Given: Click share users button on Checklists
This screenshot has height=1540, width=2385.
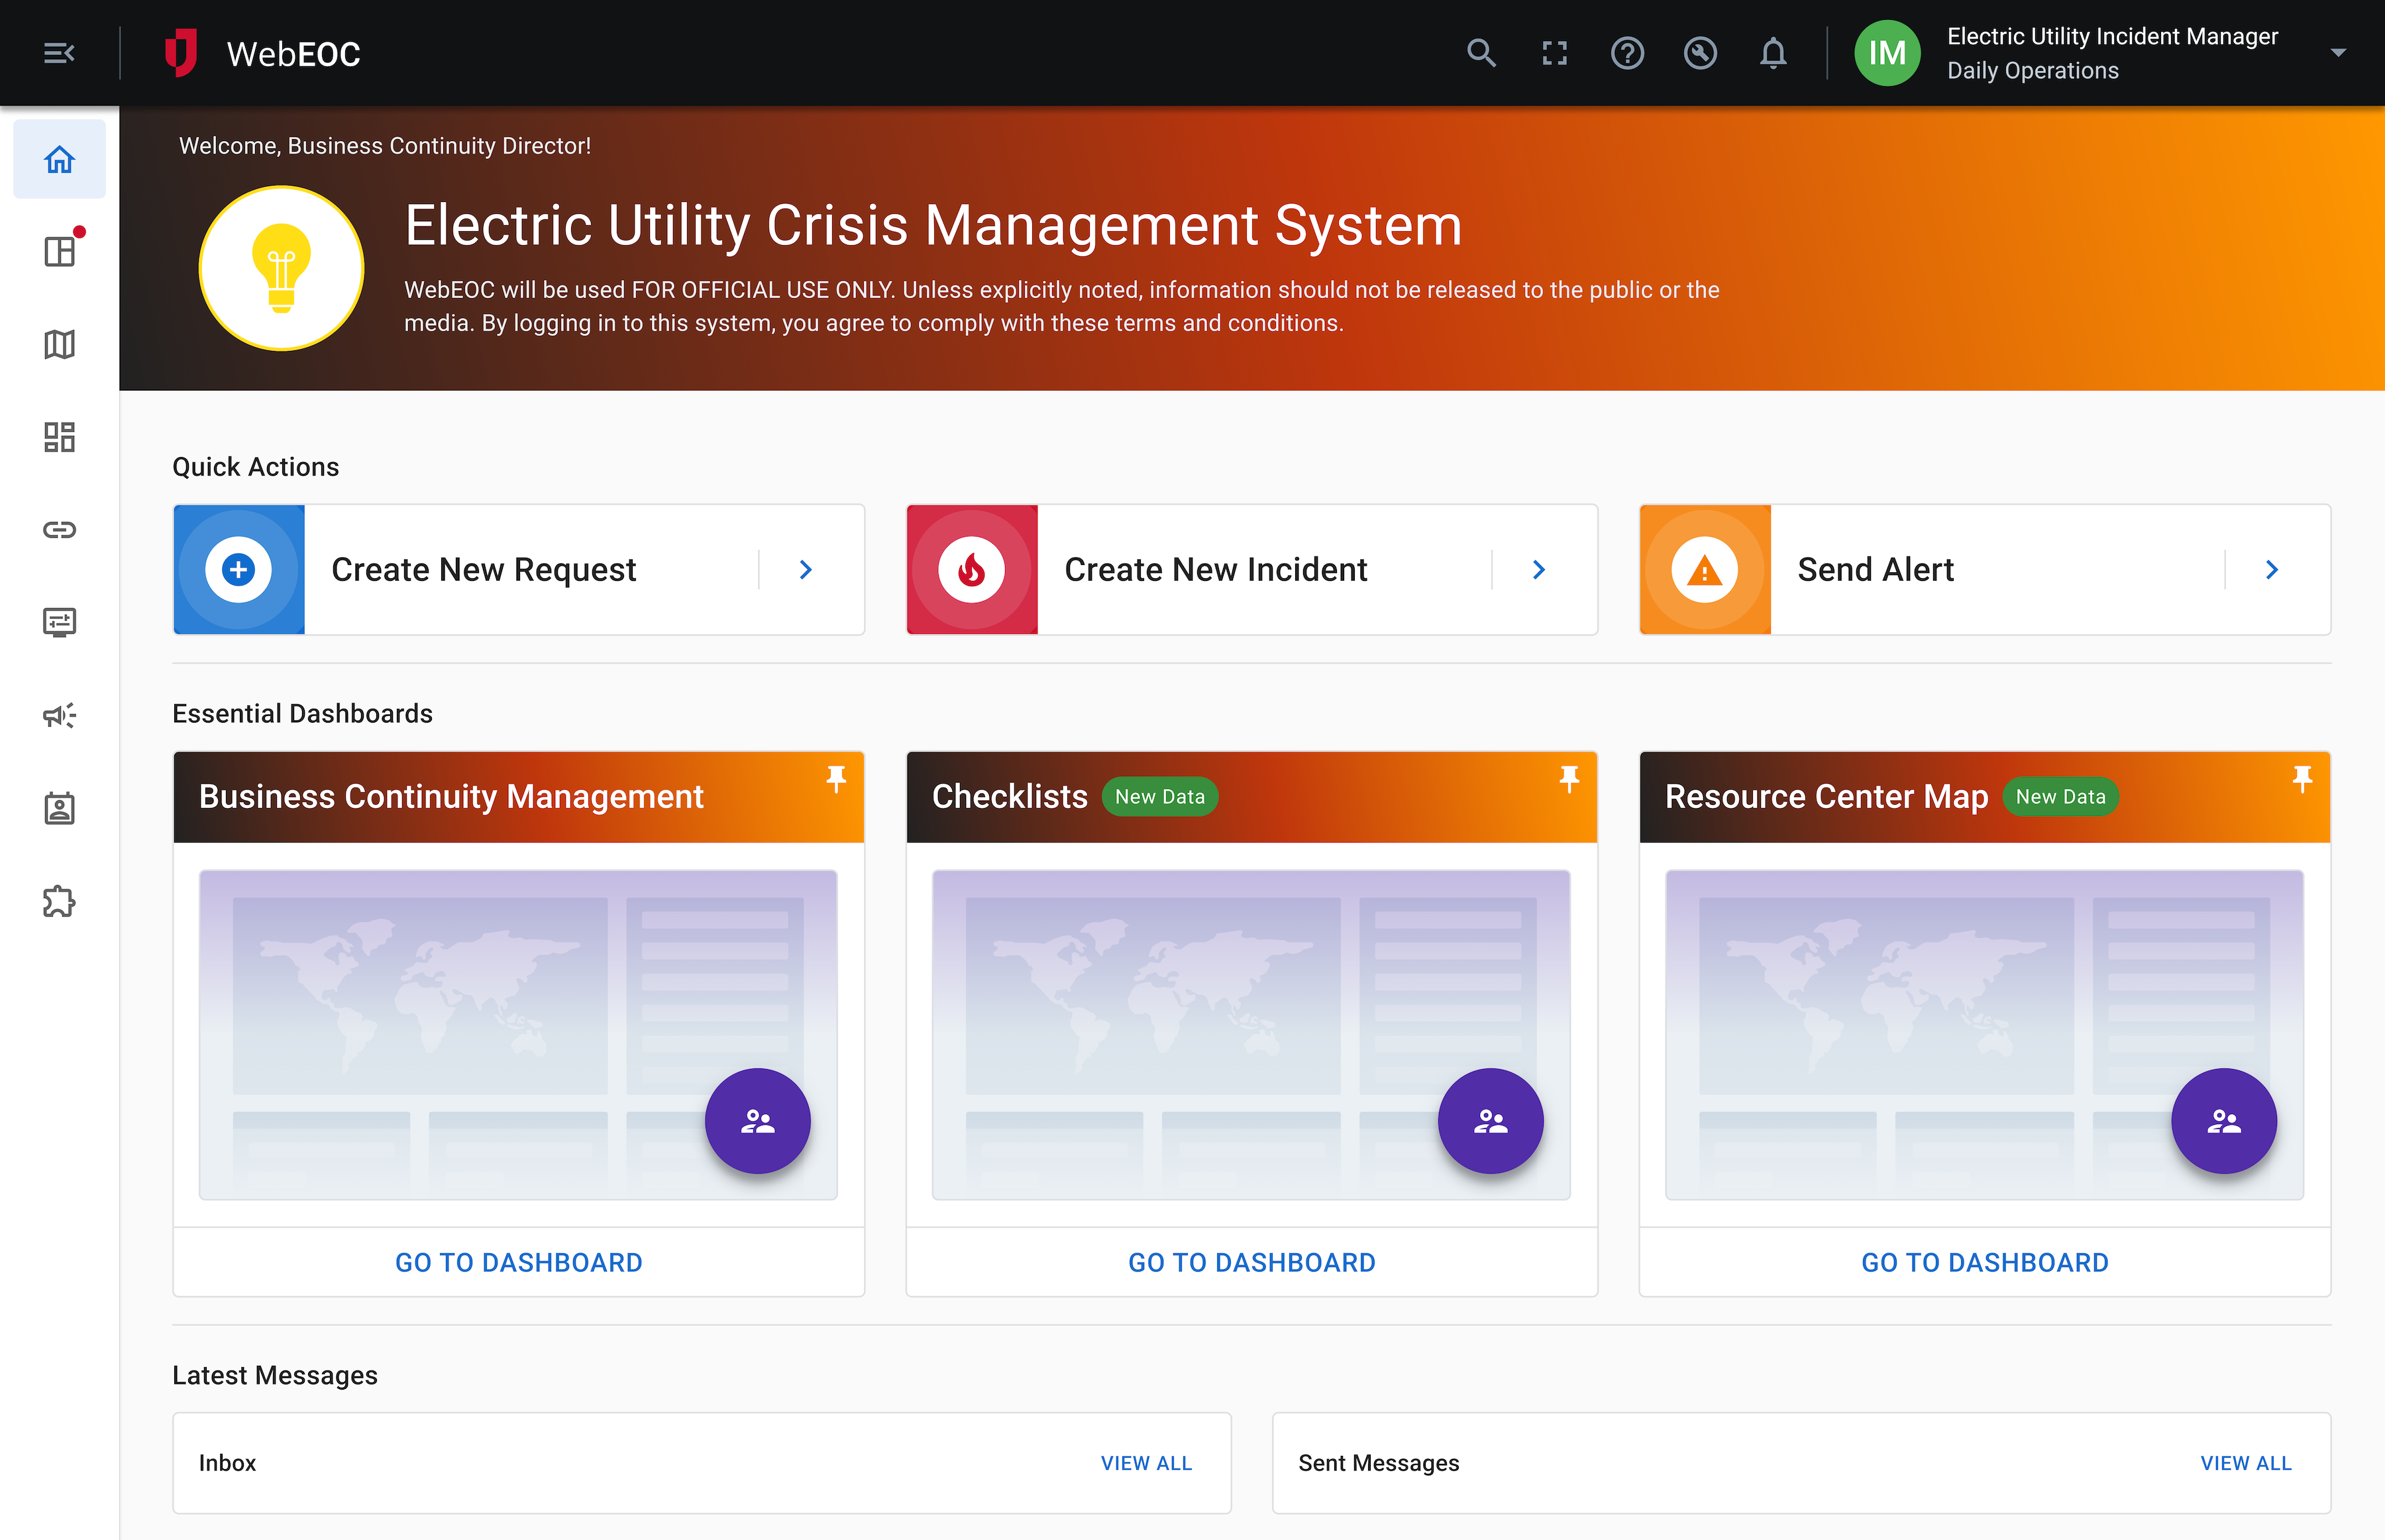Looking at the screenshot, I should pyautogui.click(x=1491, y=1121).
